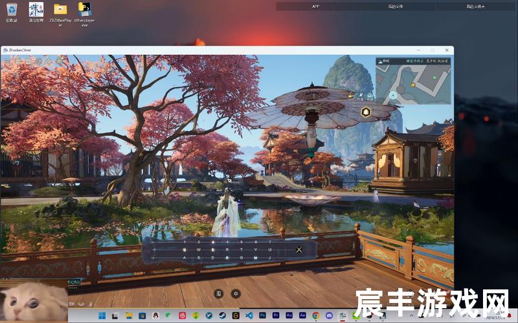Click the teleport ring icon on minimap

[393, 96]
